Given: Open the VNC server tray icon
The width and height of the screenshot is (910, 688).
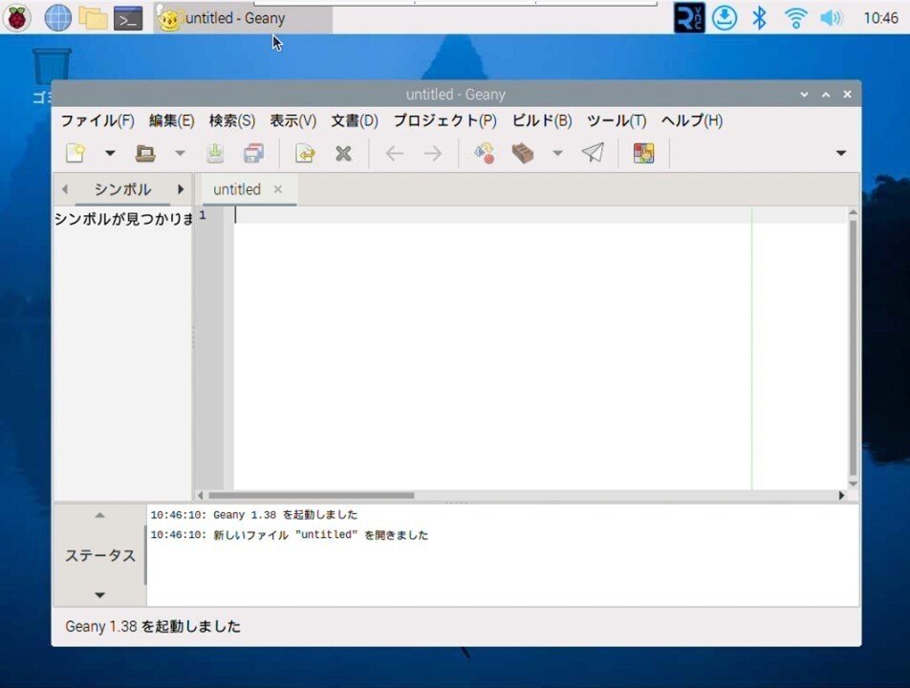Looking at the screenshot, I should tap(689, 18).
